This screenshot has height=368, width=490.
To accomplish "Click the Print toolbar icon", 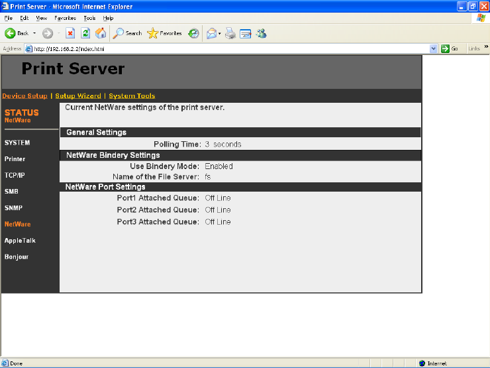I will coord(230,33).
